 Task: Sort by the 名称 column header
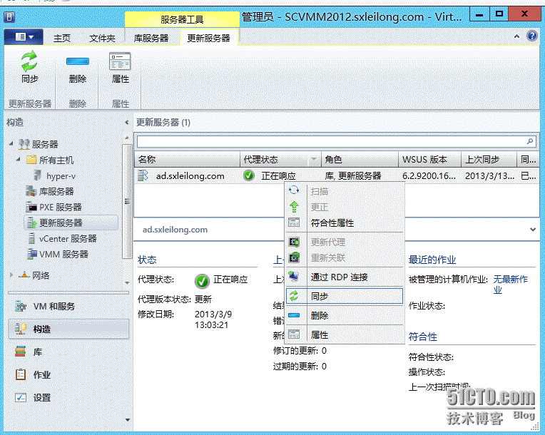tap(188, 159)
